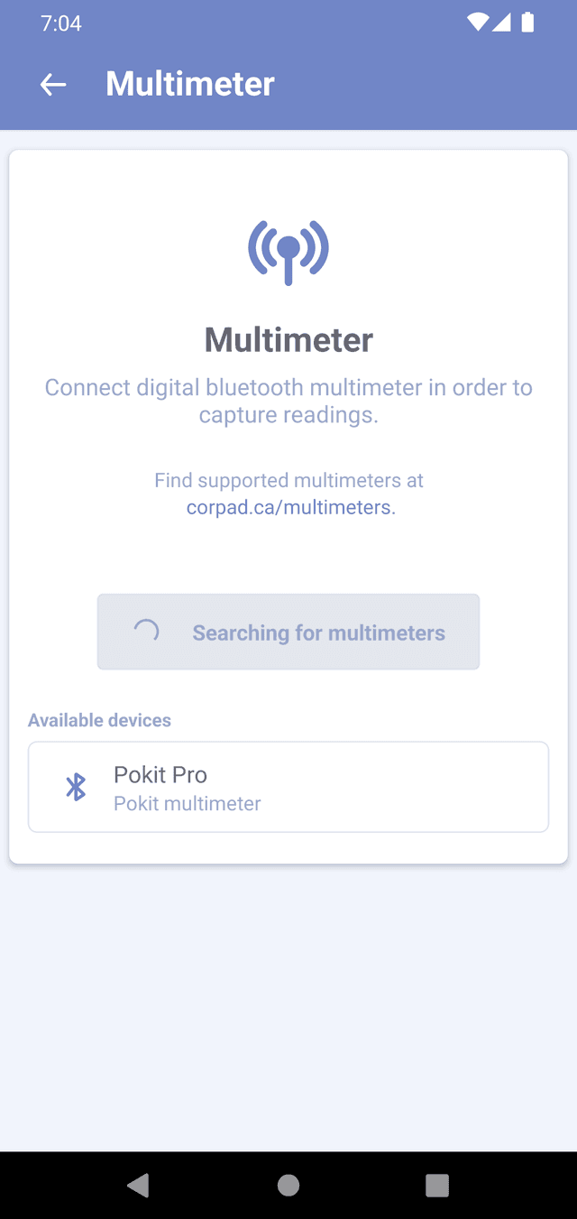Tap the Multimeter title in top bar

(x=190, y=84)
